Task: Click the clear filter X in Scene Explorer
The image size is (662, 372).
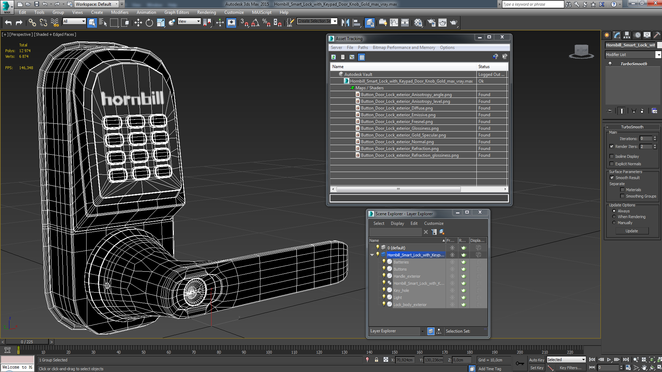Action: coord(426,232)
